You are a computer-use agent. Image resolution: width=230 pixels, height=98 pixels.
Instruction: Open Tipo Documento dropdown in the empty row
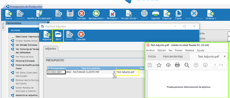tap(114, 76)
